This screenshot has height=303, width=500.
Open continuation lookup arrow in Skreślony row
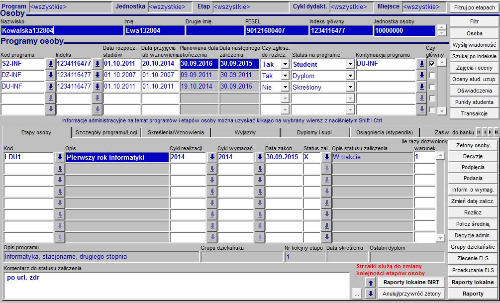(421, 87)
